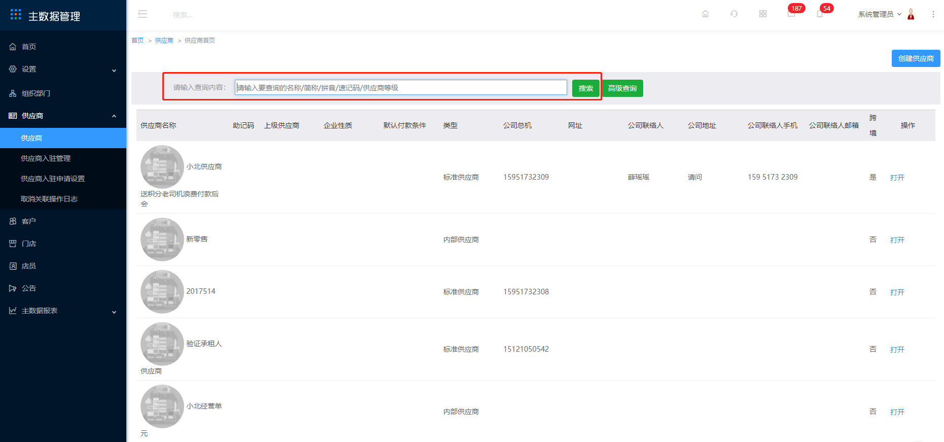Click the 新零售 supplier name
Screen dimensions: 944x442
197,239
